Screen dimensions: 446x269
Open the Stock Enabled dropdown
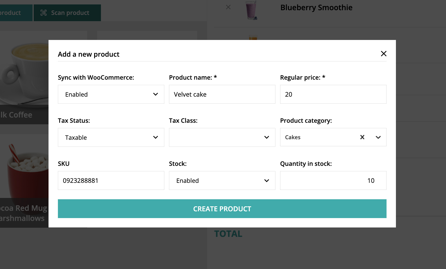click(x=222, y=180)
